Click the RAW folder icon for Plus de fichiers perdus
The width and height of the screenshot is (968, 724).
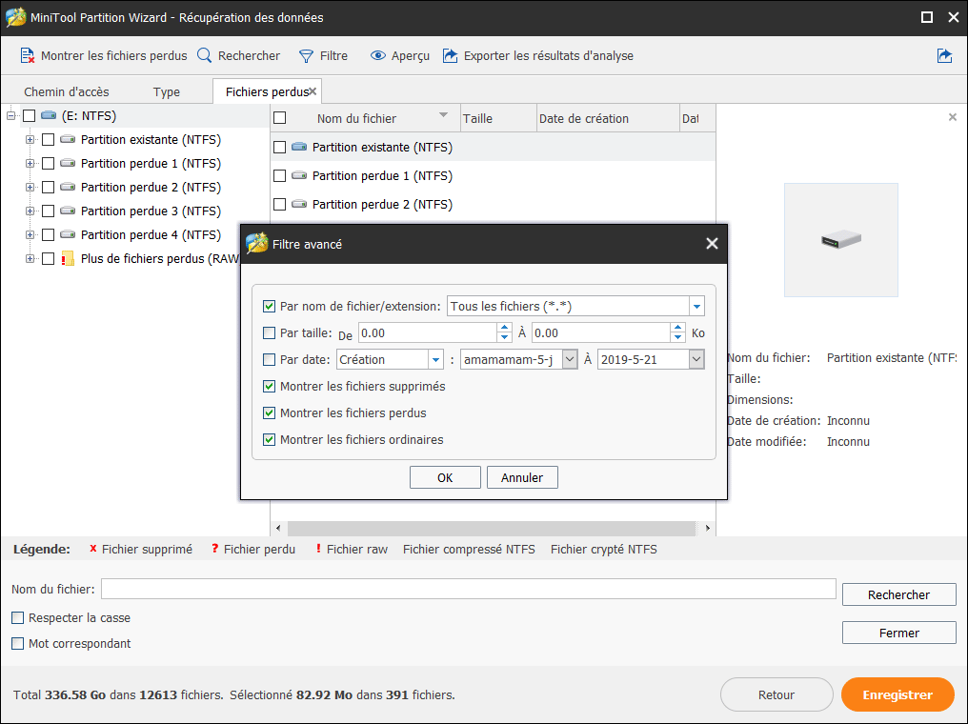(x=68, y=258)
